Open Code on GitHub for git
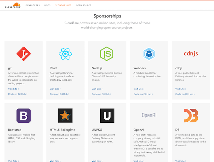The height and width of the screenshot is (162, 214). 18,94
